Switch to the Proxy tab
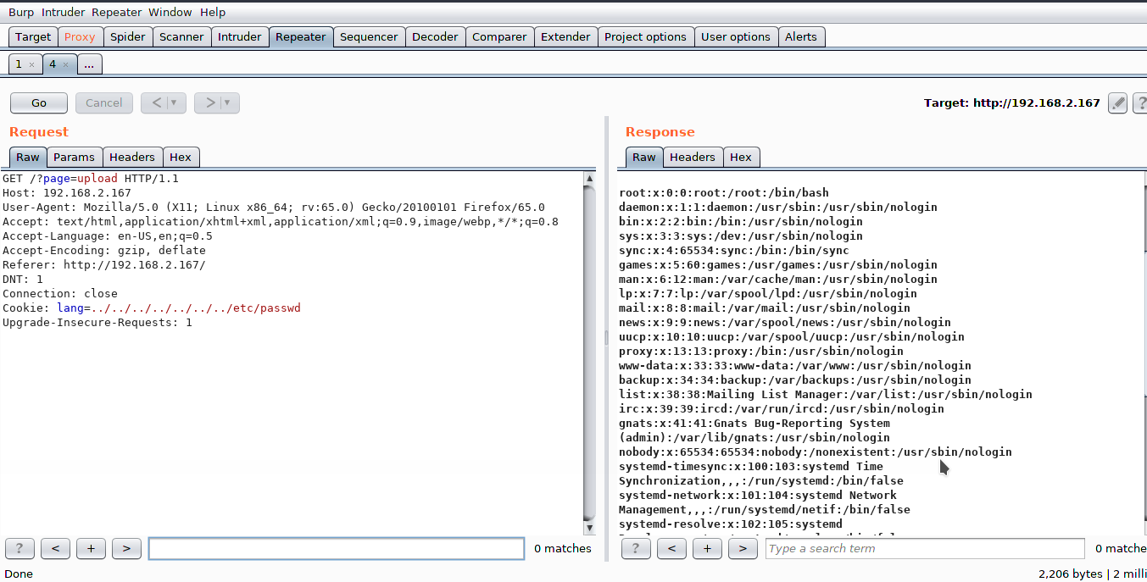 [81, 36]
